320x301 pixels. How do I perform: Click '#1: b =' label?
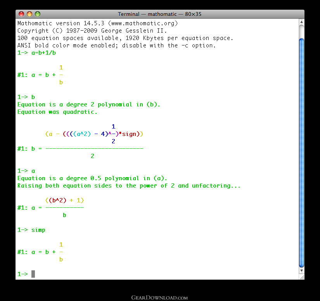click(x=29, y=149)
